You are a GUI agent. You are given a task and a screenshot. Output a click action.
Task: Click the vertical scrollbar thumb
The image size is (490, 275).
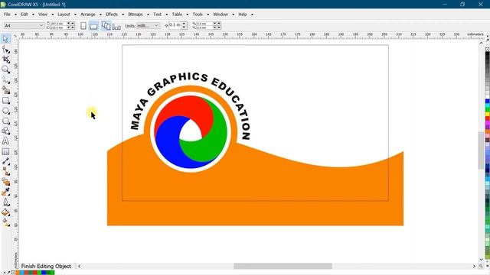pos(481,150)
